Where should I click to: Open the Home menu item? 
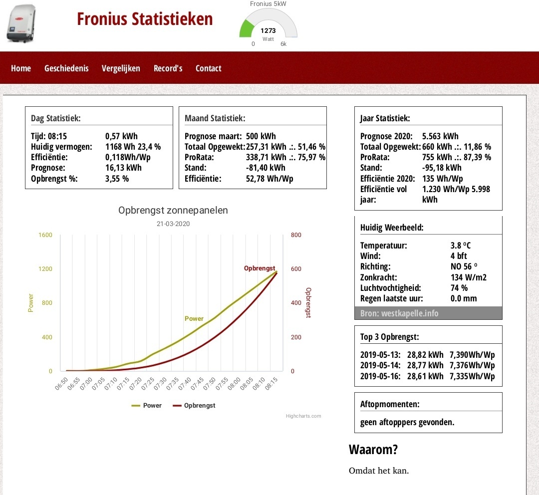(x=21, y=68)
